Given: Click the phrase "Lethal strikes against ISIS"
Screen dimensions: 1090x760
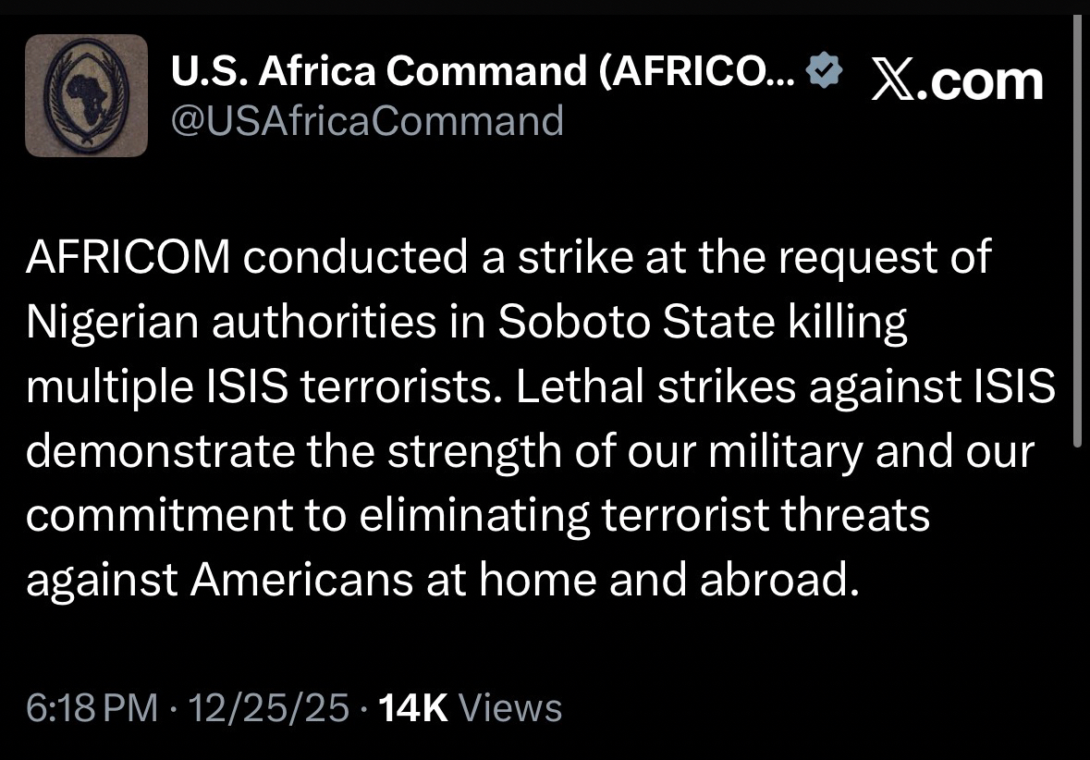Looking at the screenshot, I should (x=786, y=388).
